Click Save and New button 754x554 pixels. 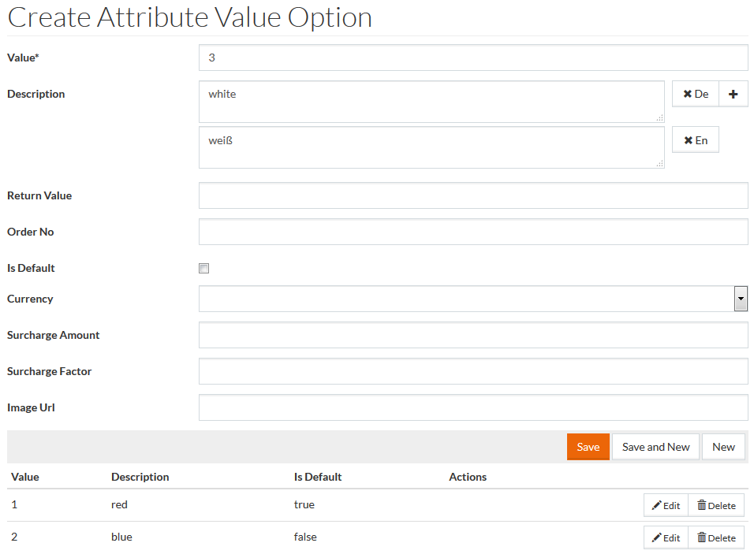point(655,447)
